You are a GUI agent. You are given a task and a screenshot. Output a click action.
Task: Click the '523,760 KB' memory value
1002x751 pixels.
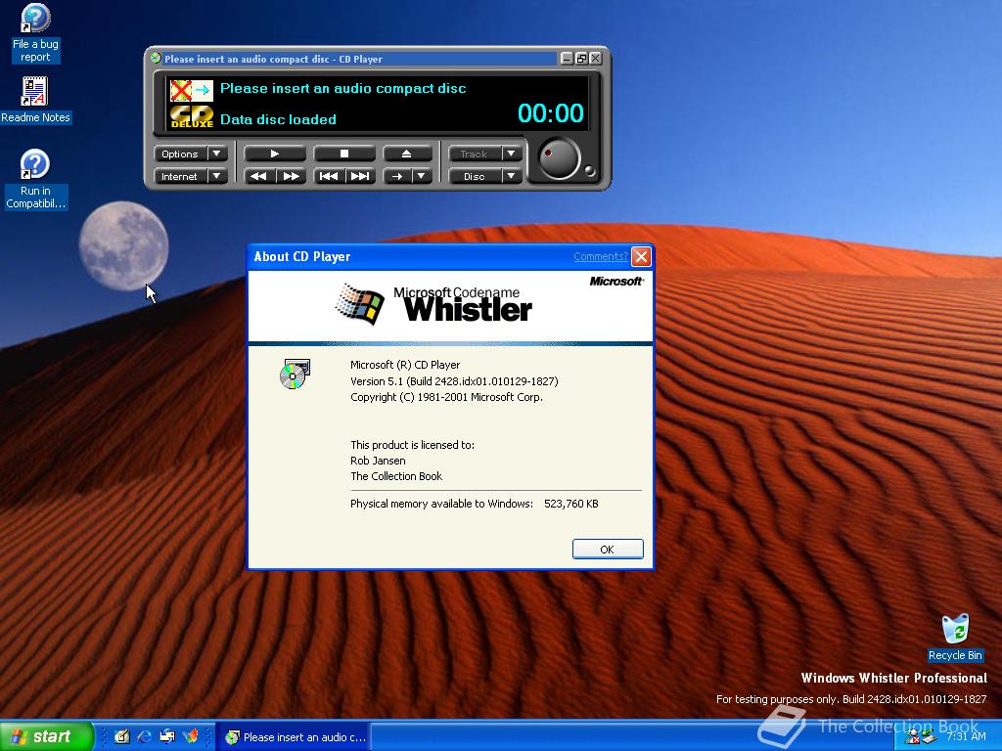point(571,504)
